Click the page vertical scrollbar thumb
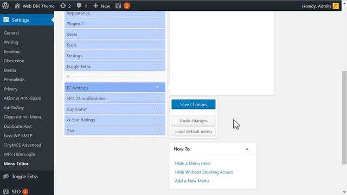Viewport: 347px width, 195px height. 344,118
